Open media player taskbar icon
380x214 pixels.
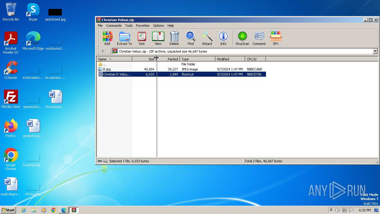coord(44,210)
